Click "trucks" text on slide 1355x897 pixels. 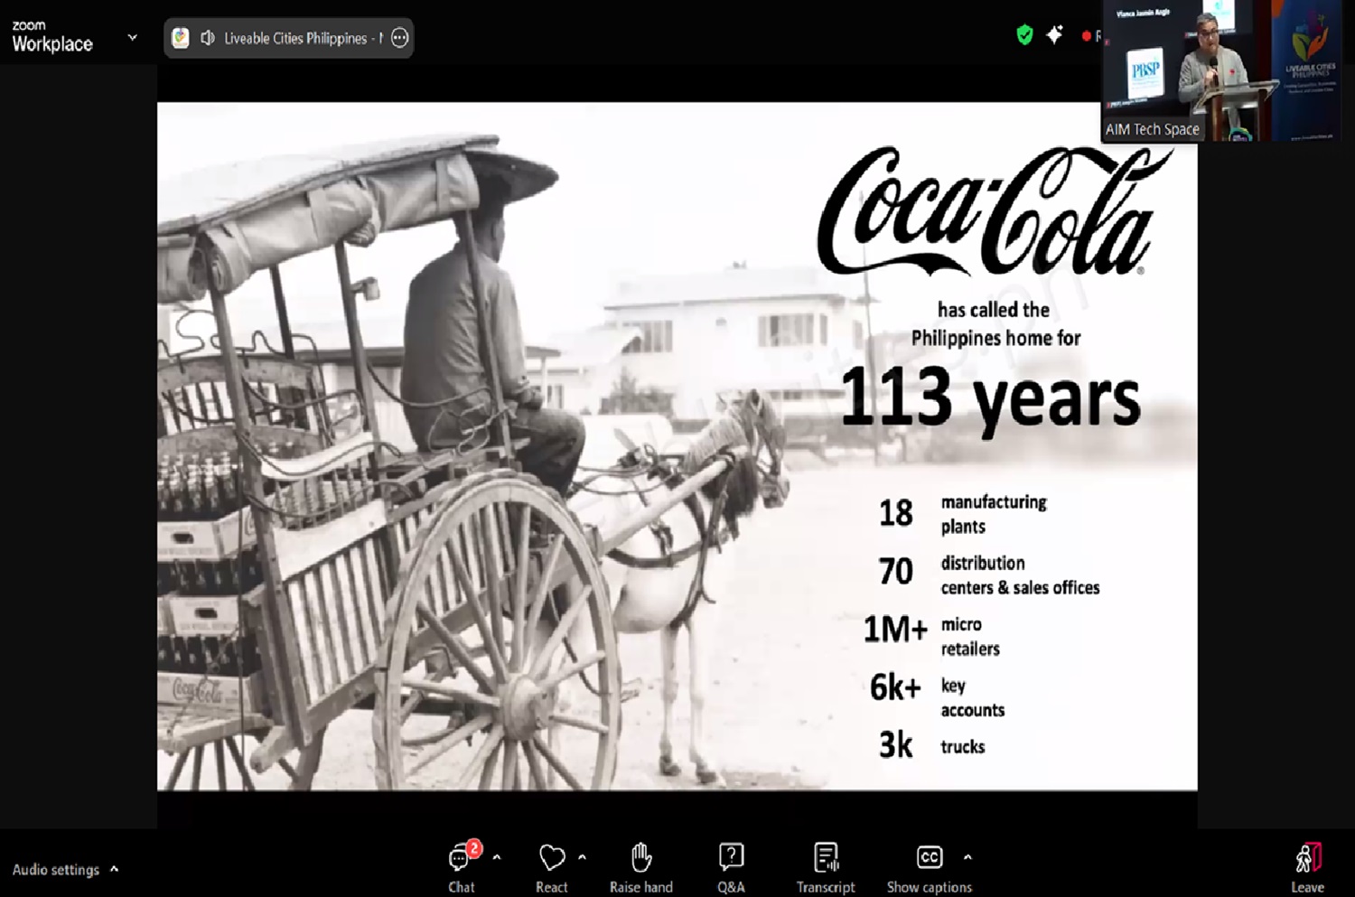962,747
